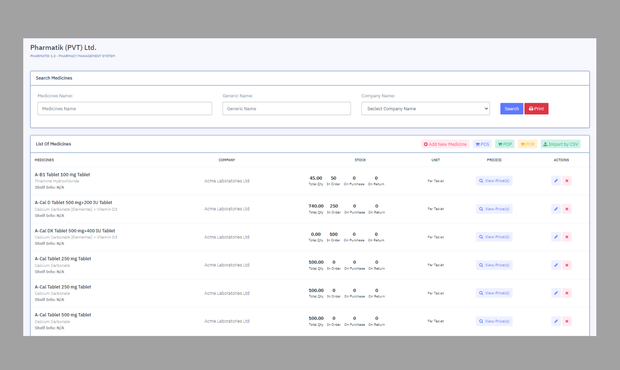View prices for A-Cal Tablet 500 mg

(x=494, y=321)
